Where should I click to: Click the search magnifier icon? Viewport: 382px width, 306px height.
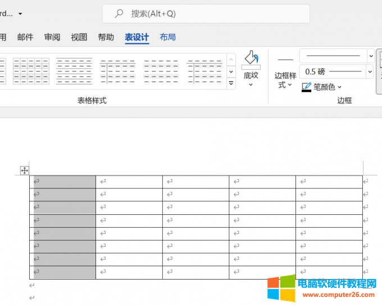[x=119, y=13]
